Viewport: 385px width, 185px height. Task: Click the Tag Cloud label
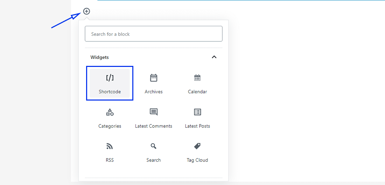pyautogui.click(x=197, y=160)
